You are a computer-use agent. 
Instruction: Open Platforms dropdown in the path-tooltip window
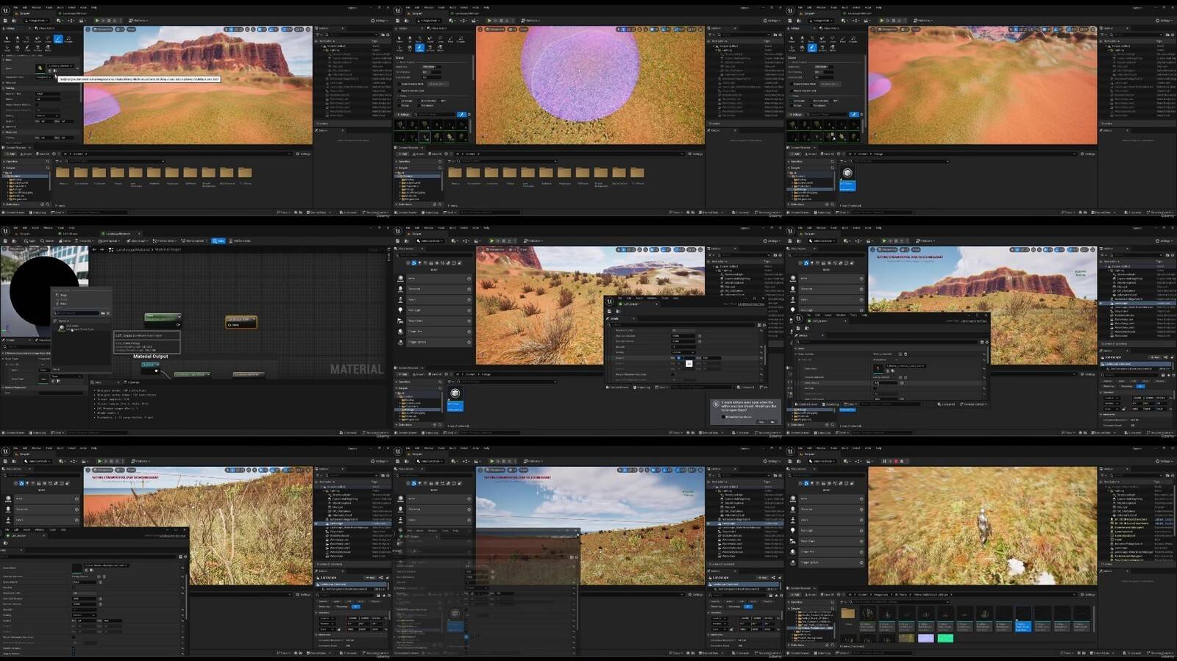(x=138, y=21)
